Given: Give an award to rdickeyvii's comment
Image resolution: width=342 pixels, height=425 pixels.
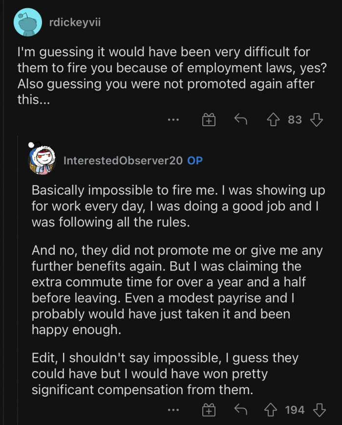Looking at the screenshot, I should pos(209,119).
